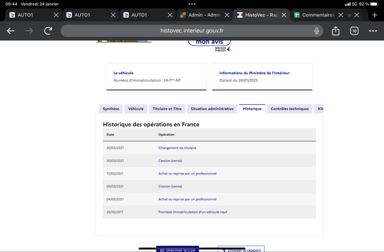This screenshot has height=252, width=384.
Task: Click 'Achat ou reprise' operation dated 04/03/2021
Action: pos(187,199)
